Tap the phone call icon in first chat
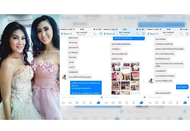The height and width of the screenshot is (131, 190). coord(95,34)
